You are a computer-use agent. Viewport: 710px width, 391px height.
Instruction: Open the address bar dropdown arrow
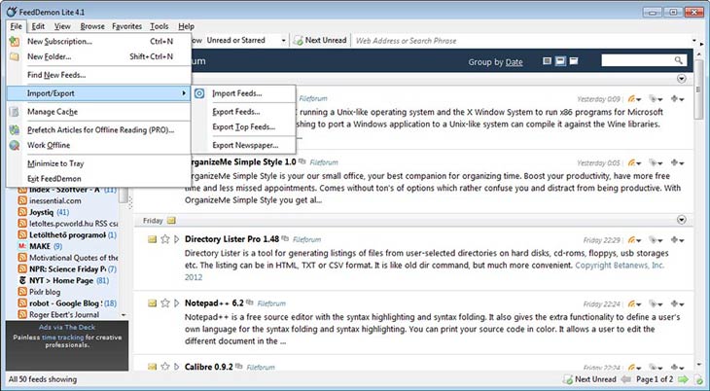(694, 41)
